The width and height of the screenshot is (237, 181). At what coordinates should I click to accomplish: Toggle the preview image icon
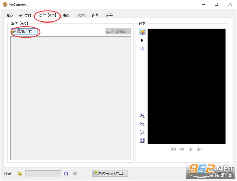pos(142,32)
